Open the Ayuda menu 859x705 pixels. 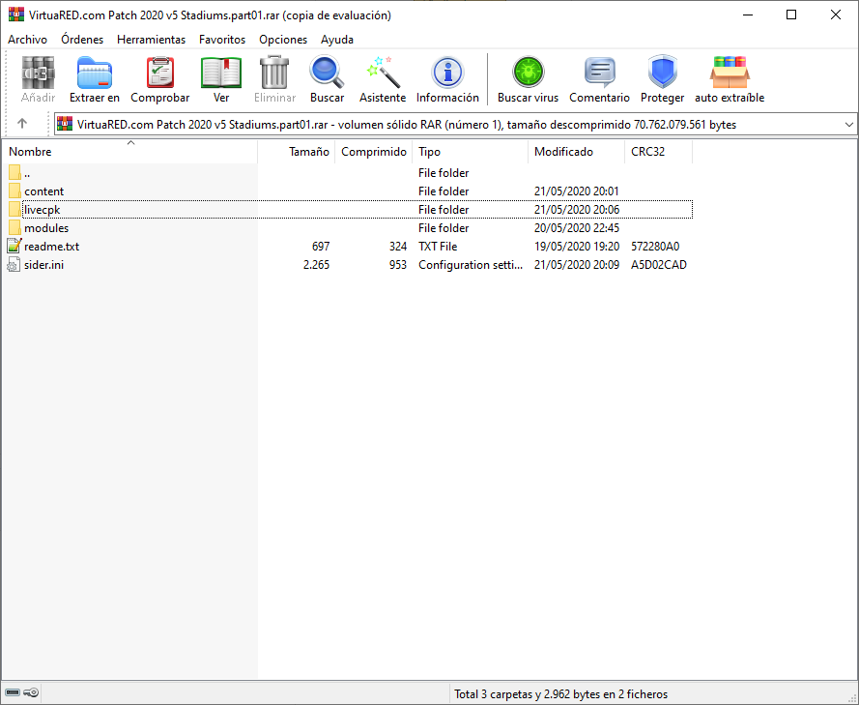pyautogui.click(x=337, y=40)
